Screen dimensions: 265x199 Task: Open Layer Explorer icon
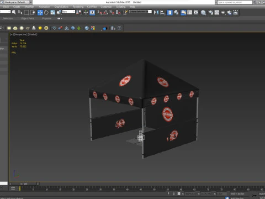click(x=176, y=12)
